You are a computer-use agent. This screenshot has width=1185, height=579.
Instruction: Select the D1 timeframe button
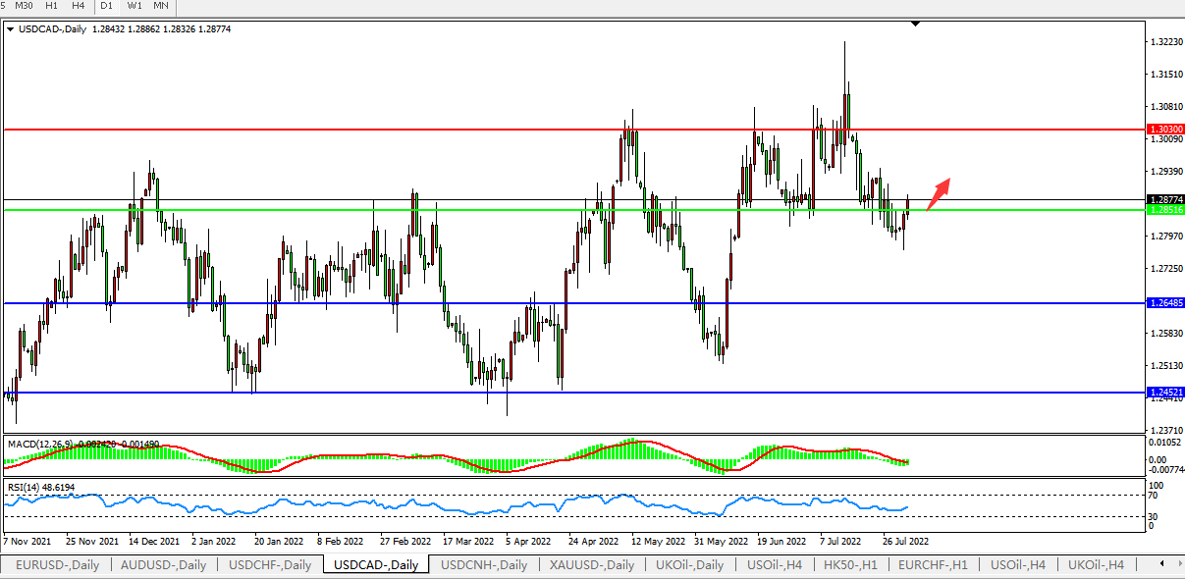[x=108, y=6]
